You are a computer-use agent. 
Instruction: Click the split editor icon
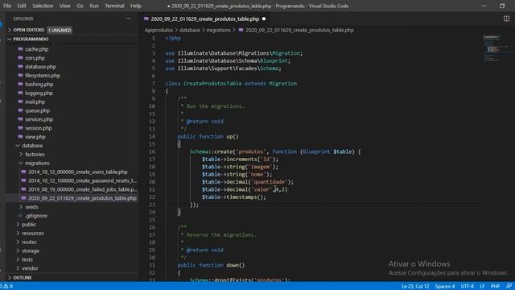tap(506, 19)
